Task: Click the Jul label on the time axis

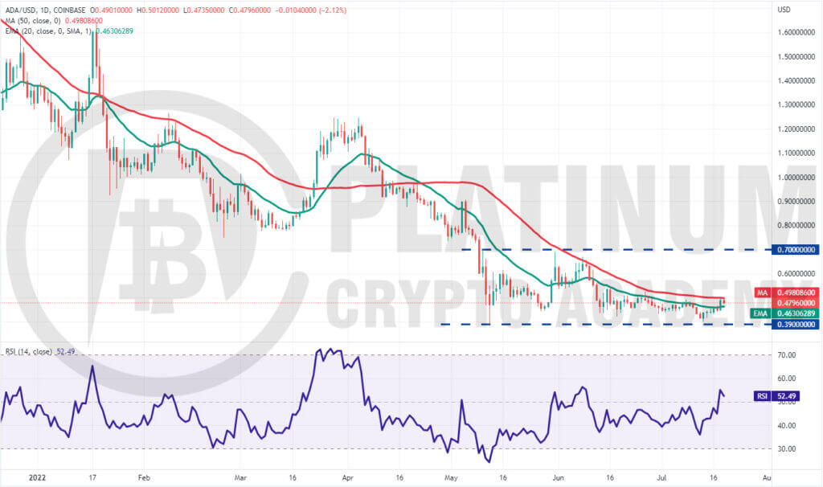Action: tap(662, 478)
